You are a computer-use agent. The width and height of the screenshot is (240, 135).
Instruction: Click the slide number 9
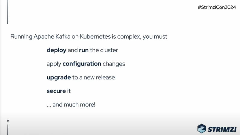[8, 121]
